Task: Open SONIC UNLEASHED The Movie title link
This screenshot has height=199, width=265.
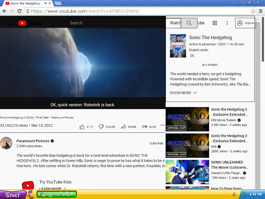Action: (x=230, y=165)
